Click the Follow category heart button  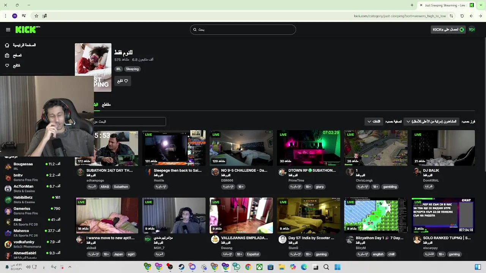tap(123, 81)
